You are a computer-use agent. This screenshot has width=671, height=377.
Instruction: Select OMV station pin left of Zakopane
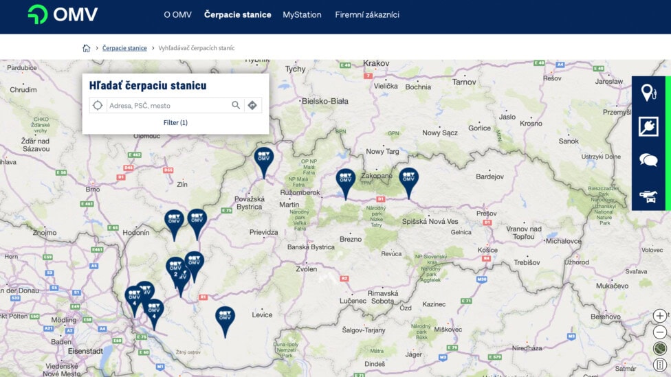345,179
